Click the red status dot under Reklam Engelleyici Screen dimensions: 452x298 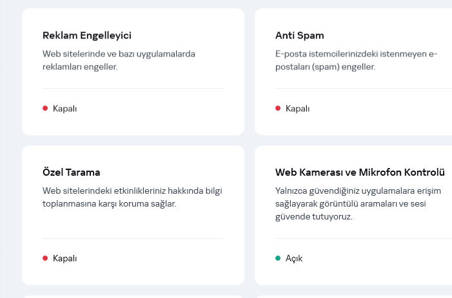tap(45, 109)
